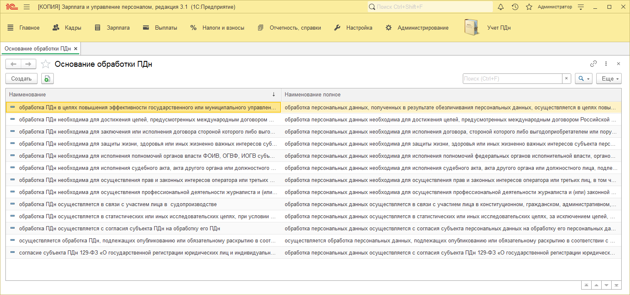
Task: Open the magnifier search dropdown
Action: [583, 78]
